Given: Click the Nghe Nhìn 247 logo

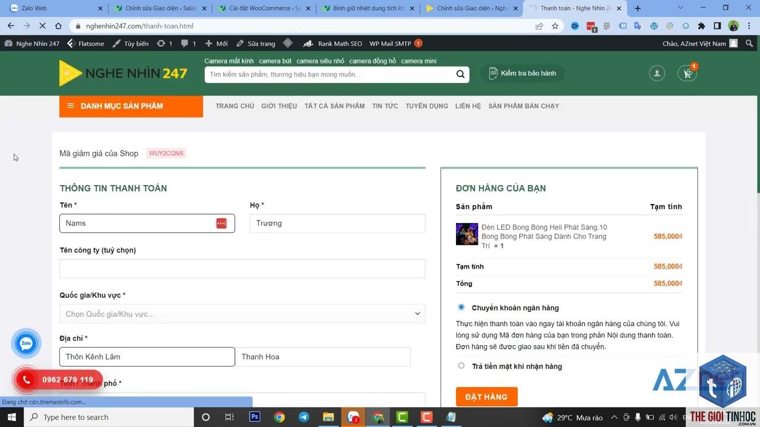Looking at the screenshot, I should coord(123,73).
